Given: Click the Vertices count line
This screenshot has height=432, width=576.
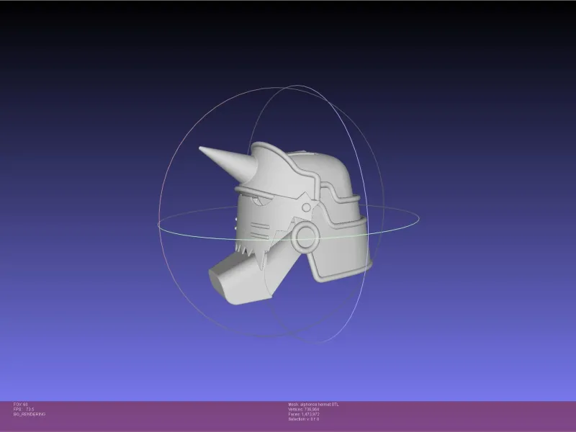Looking at the screenshot, I should coord(303,409).
